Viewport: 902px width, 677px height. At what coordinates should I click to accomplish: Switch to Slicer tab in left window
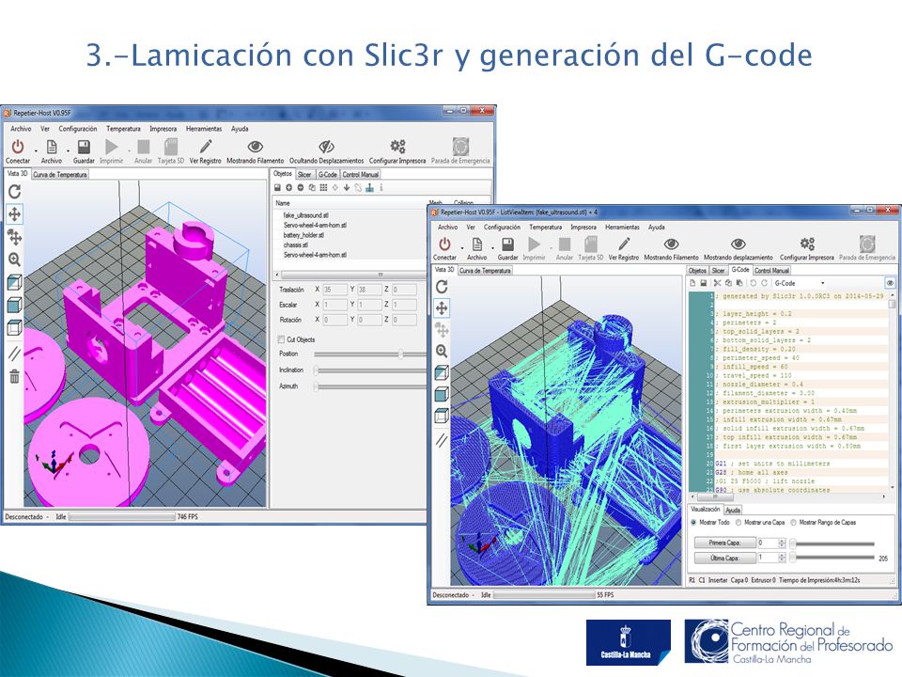pyautogui.click(x=304, y=175)
